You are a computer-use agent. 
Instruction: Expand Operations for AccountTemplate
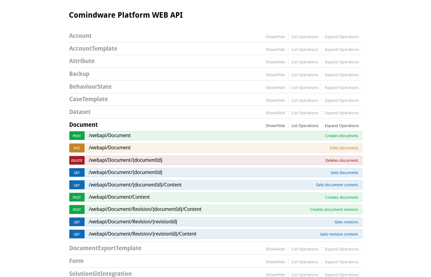[342, 50]
